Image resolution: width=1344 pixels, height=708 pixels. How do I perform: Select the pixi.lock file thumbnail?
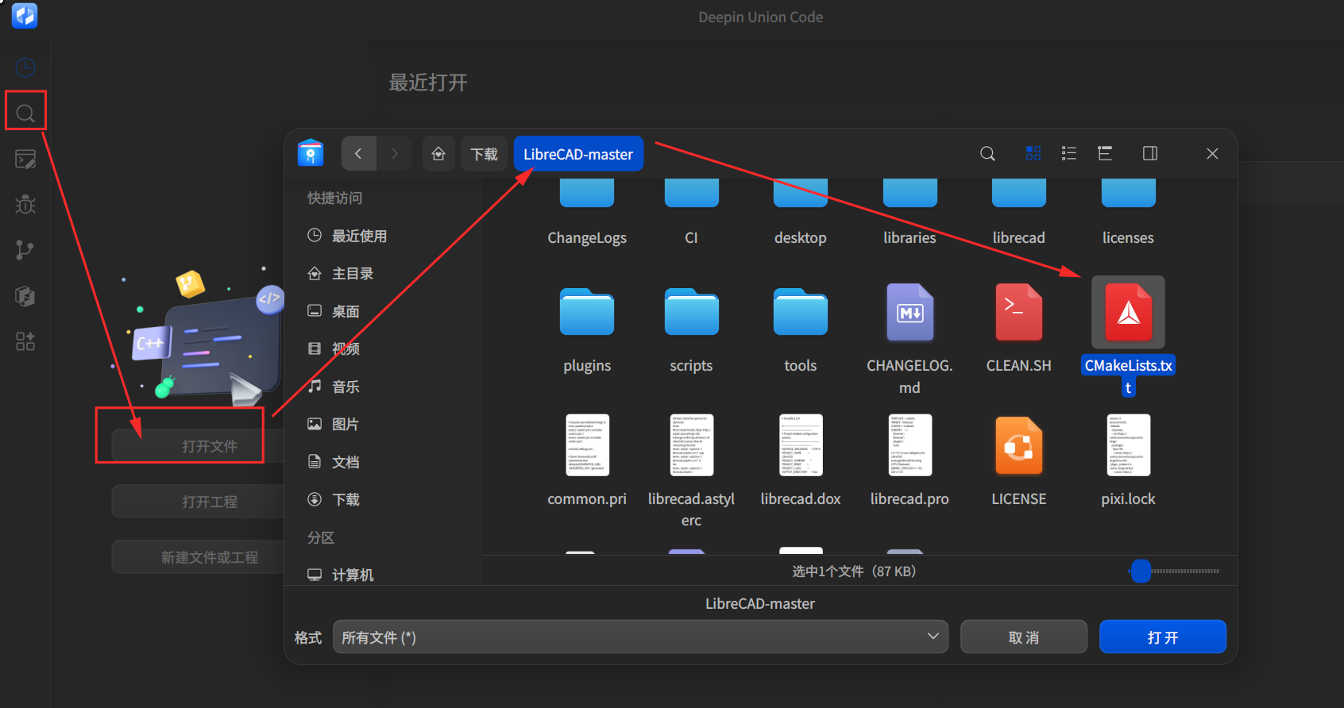[1129, 445]
